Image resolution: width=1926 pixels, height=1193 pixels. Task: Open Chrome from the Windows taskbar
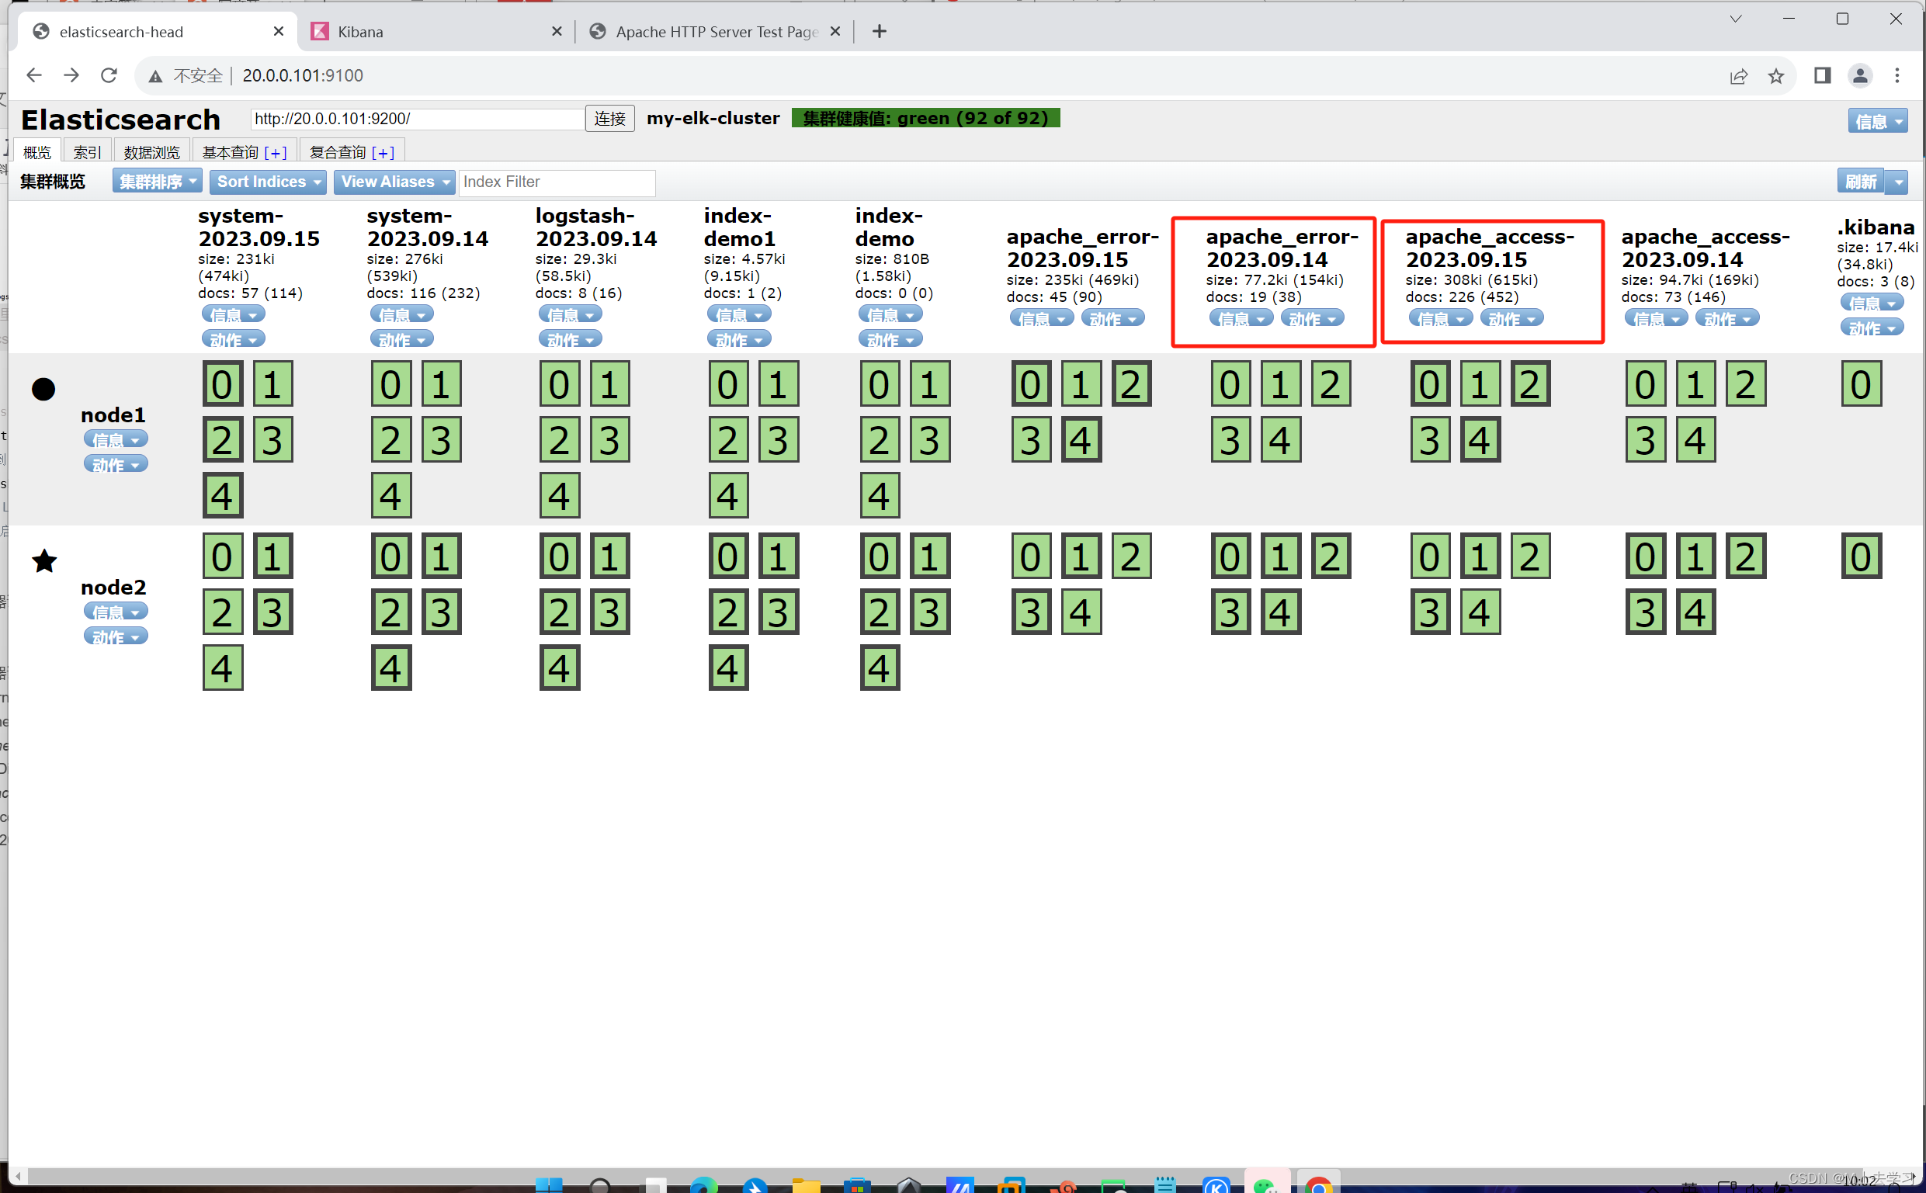[x=1318, y=1184]
